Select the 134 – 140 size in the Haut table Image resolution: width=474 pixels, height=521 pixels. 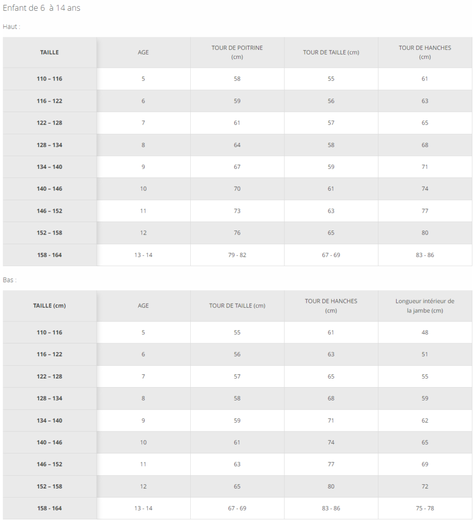click(x=49, y=167)
